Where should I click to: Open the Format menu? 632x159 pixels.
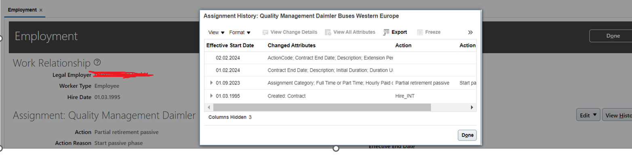coord(240,32)
